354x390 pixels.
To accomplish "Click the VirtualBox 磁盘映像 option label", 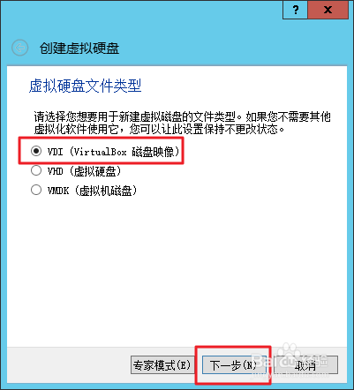I will tap(113, 152).
